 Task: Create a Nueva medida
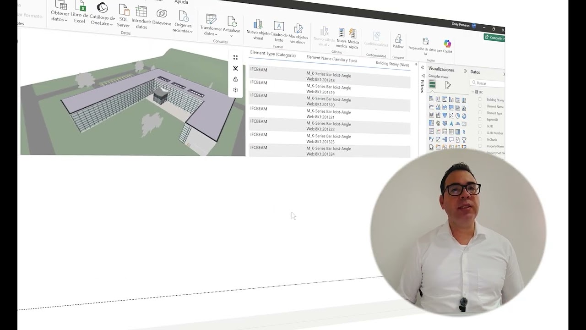pyautogui.click(x=342, y=38)
